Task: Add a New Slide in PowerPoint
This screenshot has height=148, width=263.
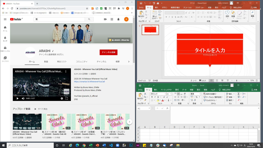Action: tap(154, 15)
